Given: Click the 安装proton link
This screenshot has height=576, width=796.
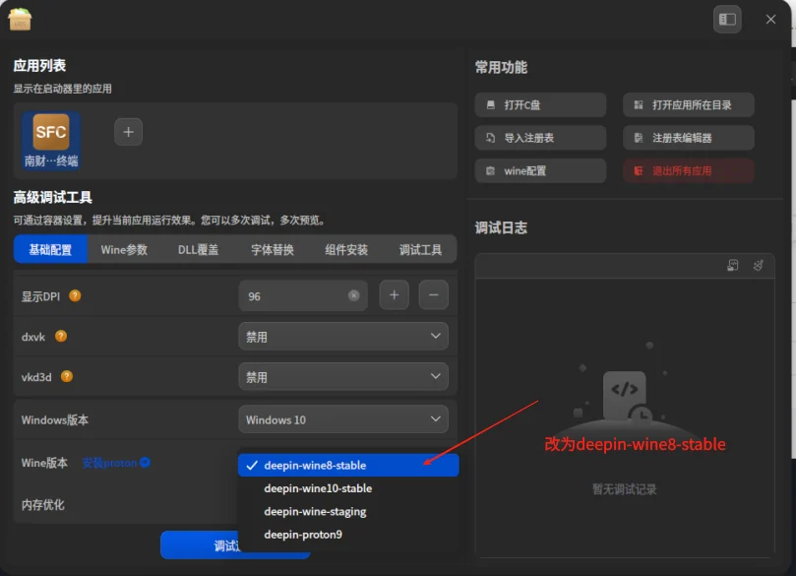Looking at the screenshot, I should [109, 463].
